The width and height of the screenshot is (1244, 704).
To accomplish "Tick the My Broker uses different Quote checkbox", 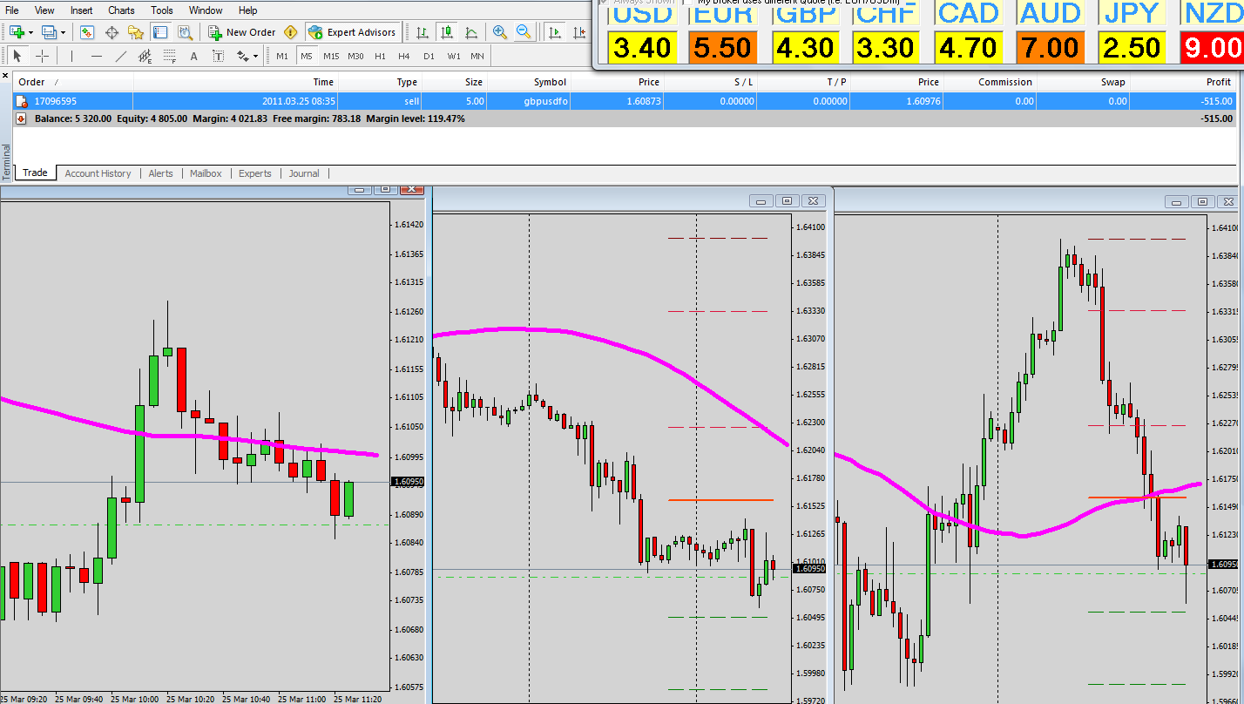I will tap(687, 3).
